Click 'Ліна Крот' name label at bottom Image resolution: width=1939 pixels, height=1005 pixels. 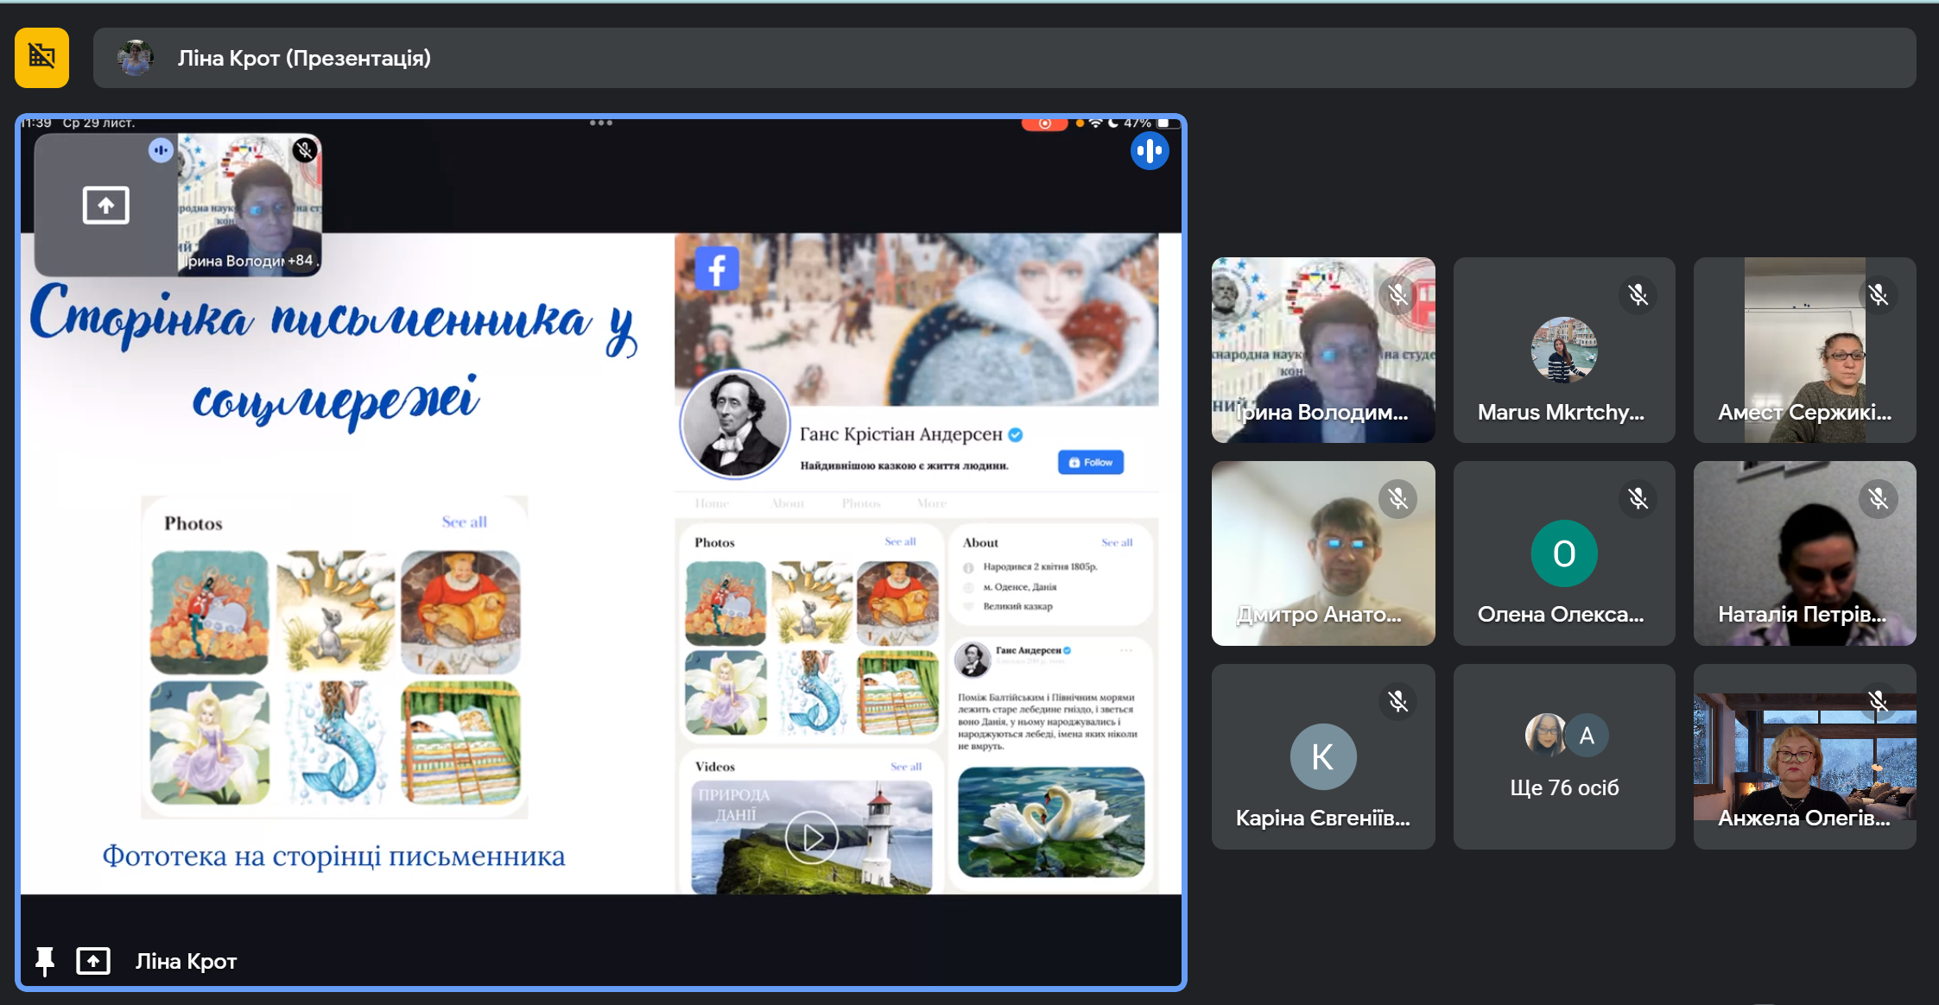coord(186,961)
